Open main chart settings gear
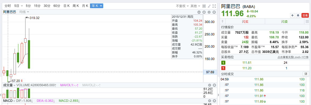 click(209, 12)
